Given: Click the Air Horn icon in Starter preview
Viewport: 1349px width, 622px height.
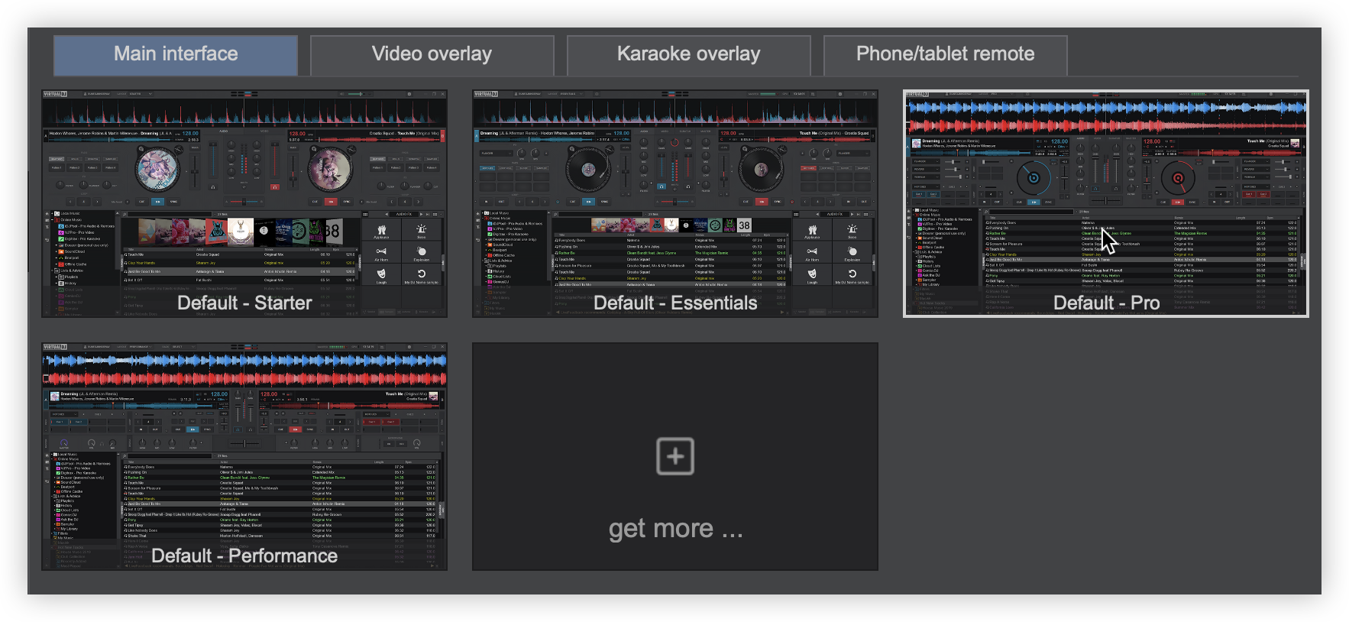Looking at the screenshot, I should (x=381, y=251).
